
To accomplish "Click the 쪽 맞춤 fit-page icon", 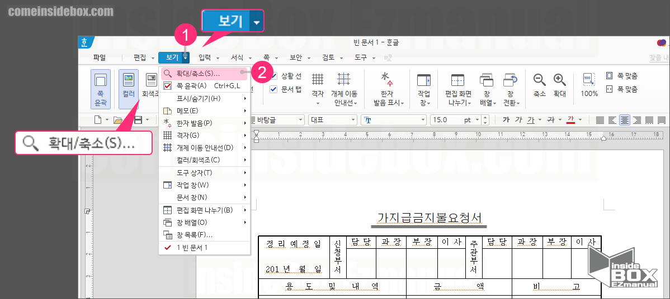I will coord(610,76).
